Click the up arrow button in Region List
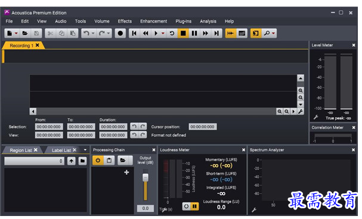 (72, 161)
